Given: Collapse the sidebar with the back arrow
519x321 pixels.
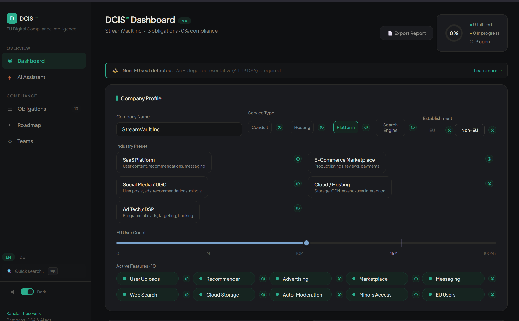Looking at the screenshot, I should (x=12, y=292).
